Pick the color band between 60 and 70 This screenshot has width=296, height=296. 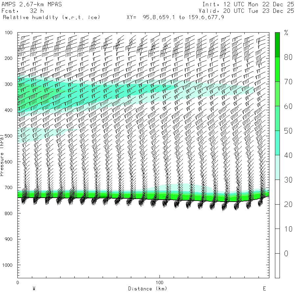277,94
